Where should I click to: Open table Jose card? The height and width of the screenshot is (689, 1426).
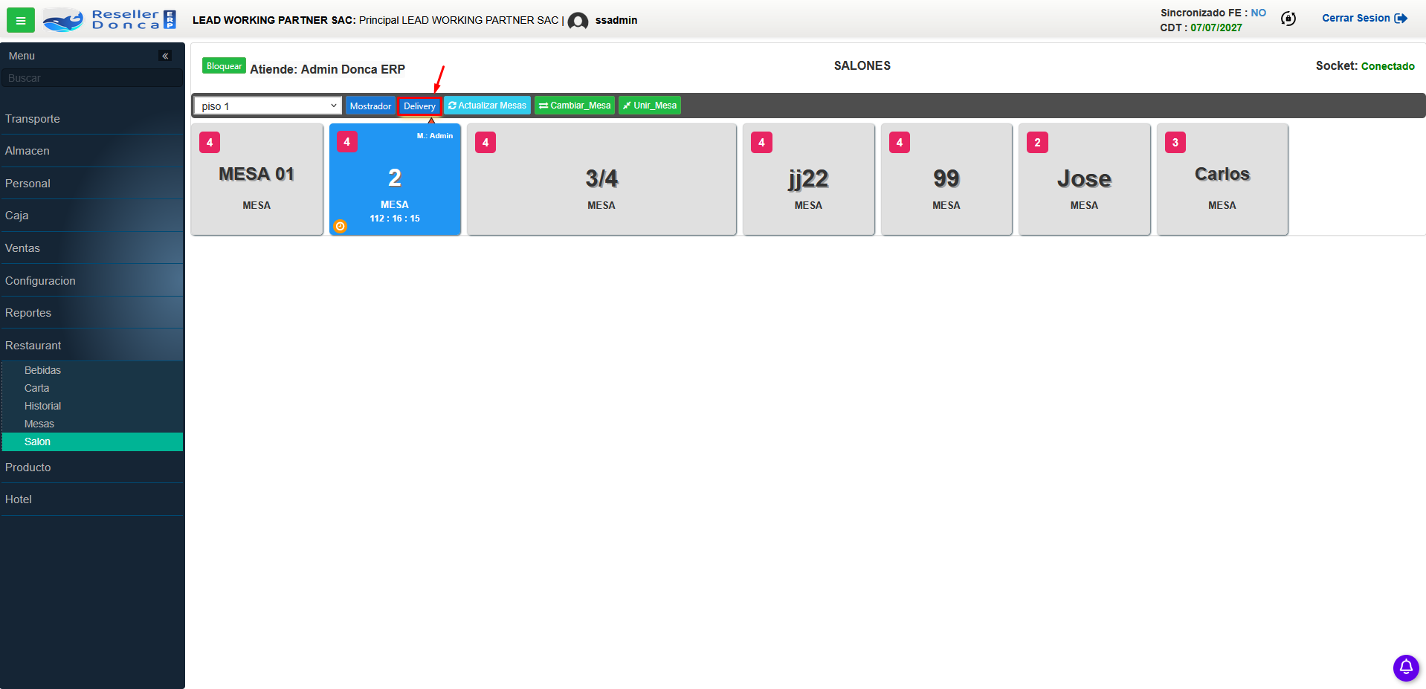1084,179
